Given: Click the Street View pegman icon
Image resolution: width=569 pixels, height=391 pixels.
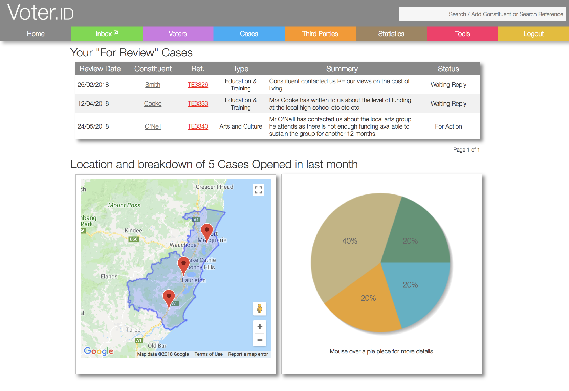Looking at the screenshot, I should pyautogui.click(x=260, y=308).
